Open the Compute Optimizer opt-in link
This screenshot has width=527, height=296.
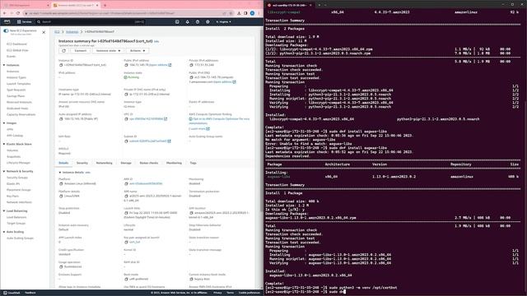219,121
